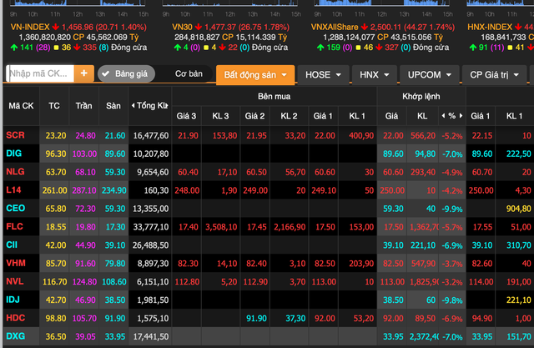Image resolution: width=534 pixels, height=348 pixels.
Task: Click HDC bid price 91.90
Action: (256, 319)
